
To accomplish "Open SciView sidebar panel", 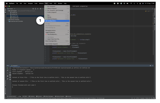I will (155, 28).
